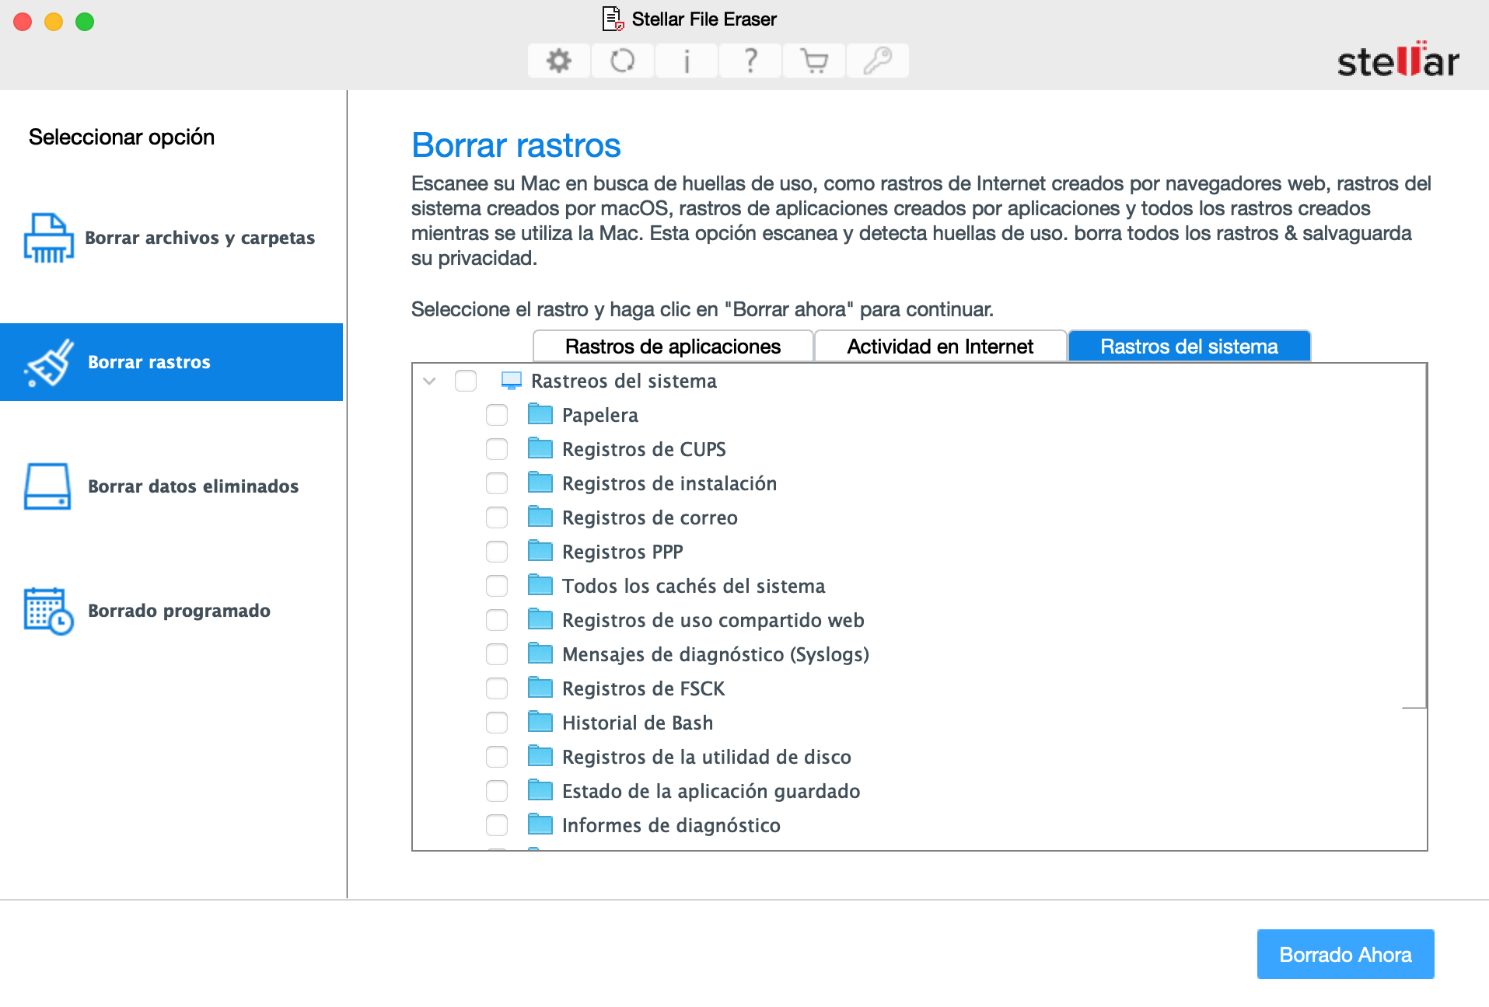Click the Registros de instalación folder icon
The height and width of the screenshot is (1007, 1489).
(x=540, y=483)
